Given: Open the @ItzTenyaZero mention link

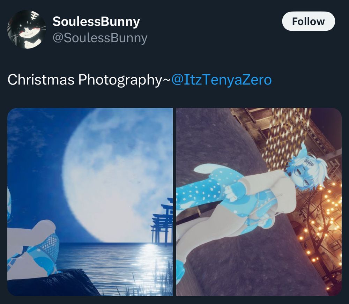Looking at the screenshot, I should pyautogui.click(x=222, y=80).
